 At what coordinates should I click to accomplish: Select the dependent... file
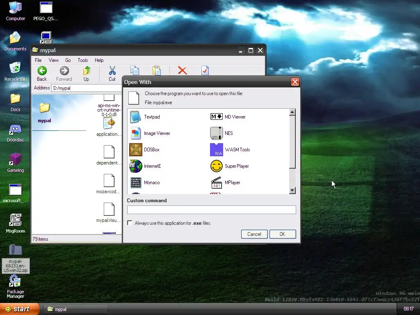109,155
